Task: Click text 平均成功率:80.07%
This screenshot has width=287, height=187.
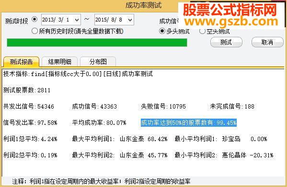Action: [x=99, y=122]
